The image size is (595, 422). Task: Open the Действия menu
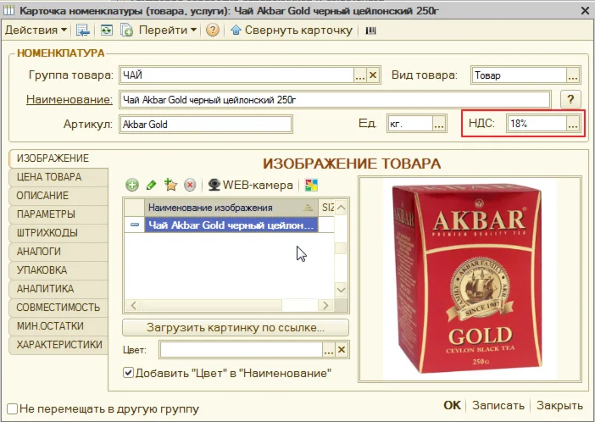tap(36, 30)
